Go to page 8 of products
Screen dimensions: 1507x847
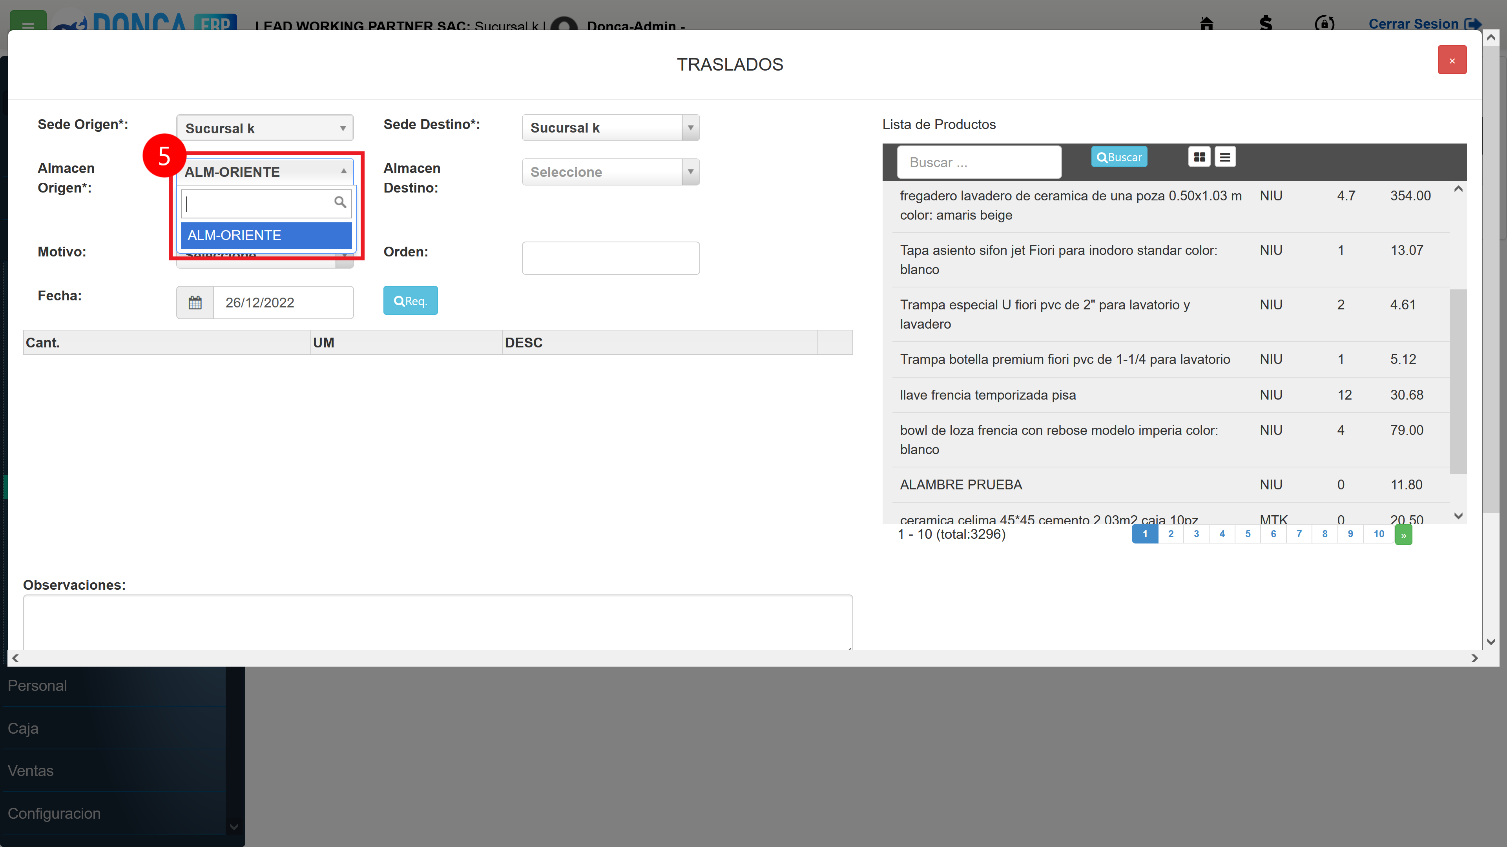pyautogui.click(x=1325, y=534)
